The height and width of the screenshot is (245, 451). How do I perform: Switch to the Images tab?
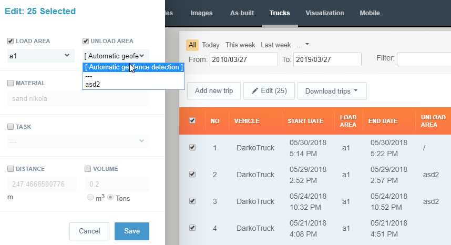201,13
